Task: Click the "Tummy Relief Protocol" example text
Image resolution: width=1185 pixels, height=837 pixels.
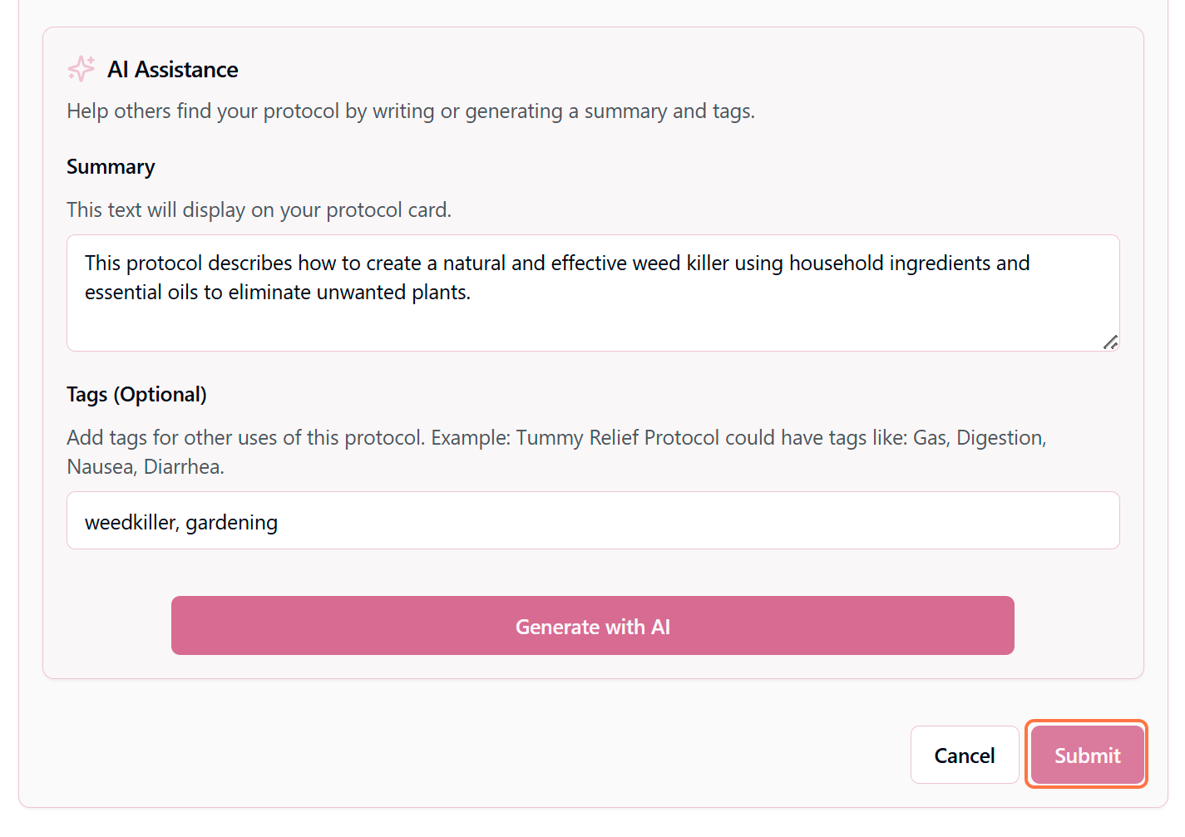Action: pyautogui.click(x=617, y=438)
